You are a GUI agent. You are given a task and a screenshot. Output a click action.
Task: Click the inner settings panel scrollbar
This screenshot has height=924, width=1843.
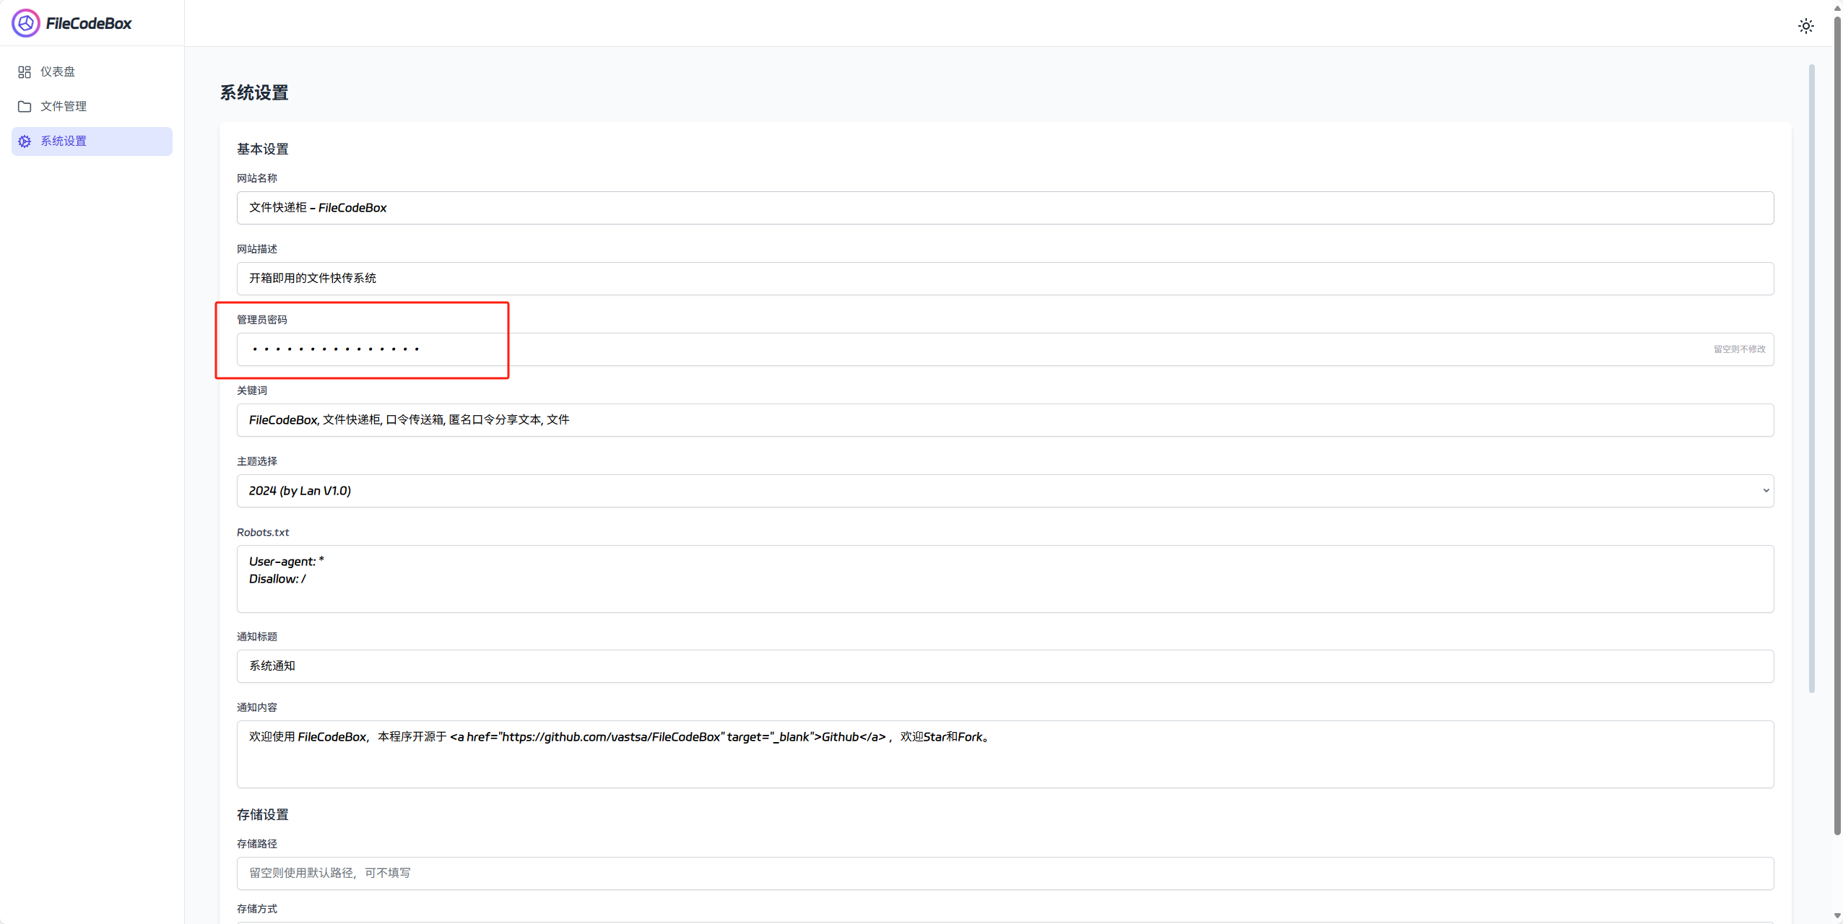pyautogui.click(x=1811, y=375)
